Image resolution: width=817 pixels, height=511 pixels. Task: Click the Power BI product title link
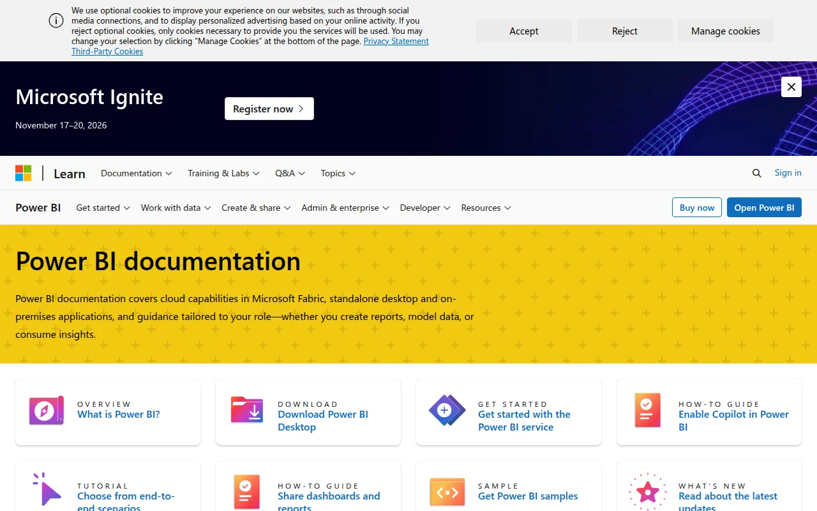(x=38, y=208)
